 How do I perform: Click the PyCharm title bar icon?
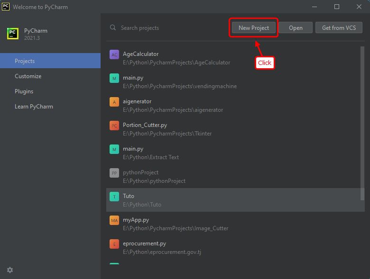tap(6, 7)
